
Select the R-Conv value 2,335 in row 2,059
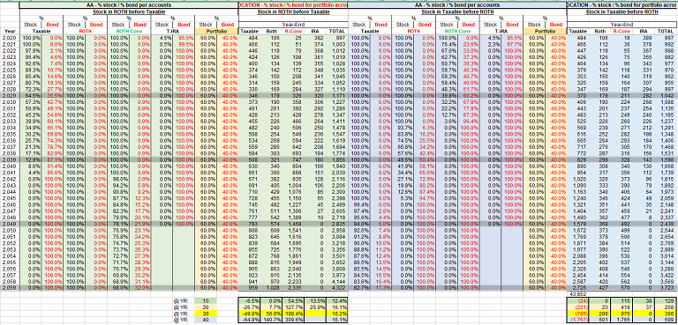293,287
